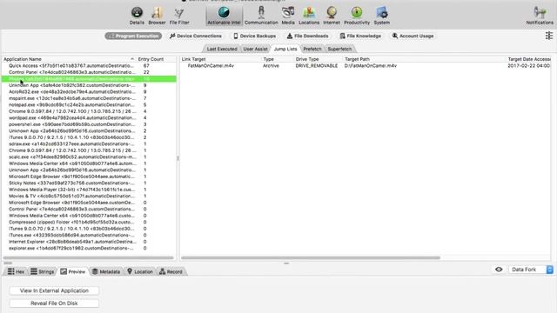
Task: Switch to the Last Executed tab
Action: pos(222,49)
